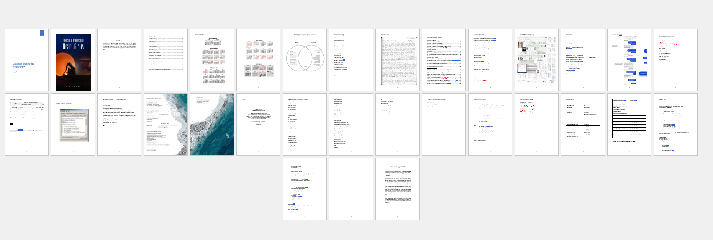Open the chat message bubbles page
Viewport: 713px width, 240px height.
629,60
